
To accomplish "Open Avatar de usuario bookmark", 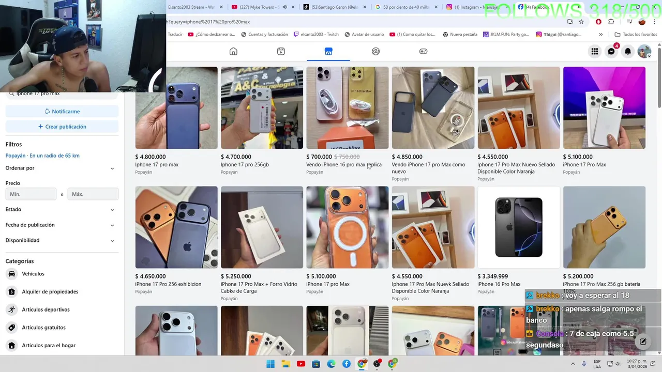I will [364, 35].
